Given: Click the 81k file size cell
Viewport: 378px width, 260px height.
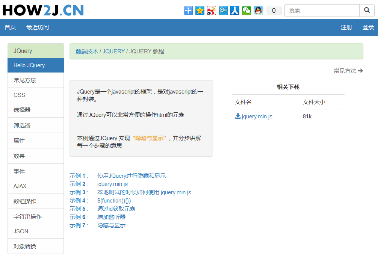Looking at the screenshot, I should tap(307, 116).
